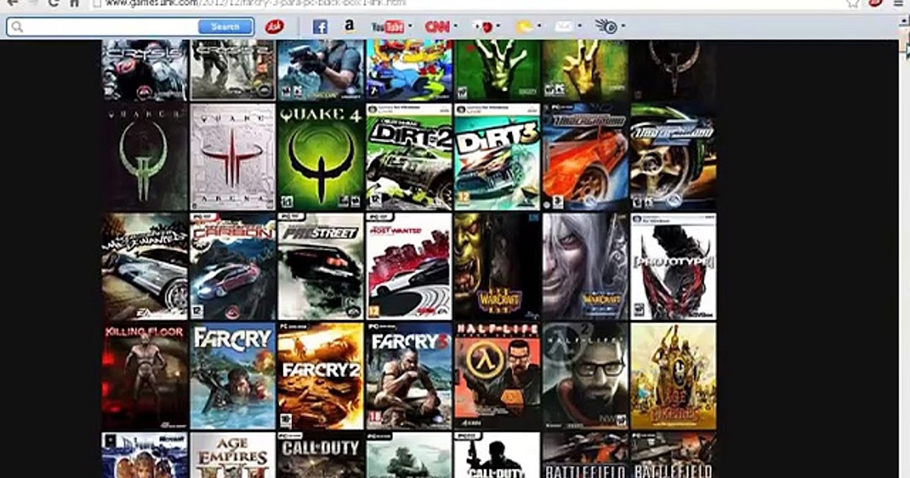Expand the CNN toolbar dropdown arrow
Screen dimensions: 910x478
pyautogui.click(x=455, y=27)
